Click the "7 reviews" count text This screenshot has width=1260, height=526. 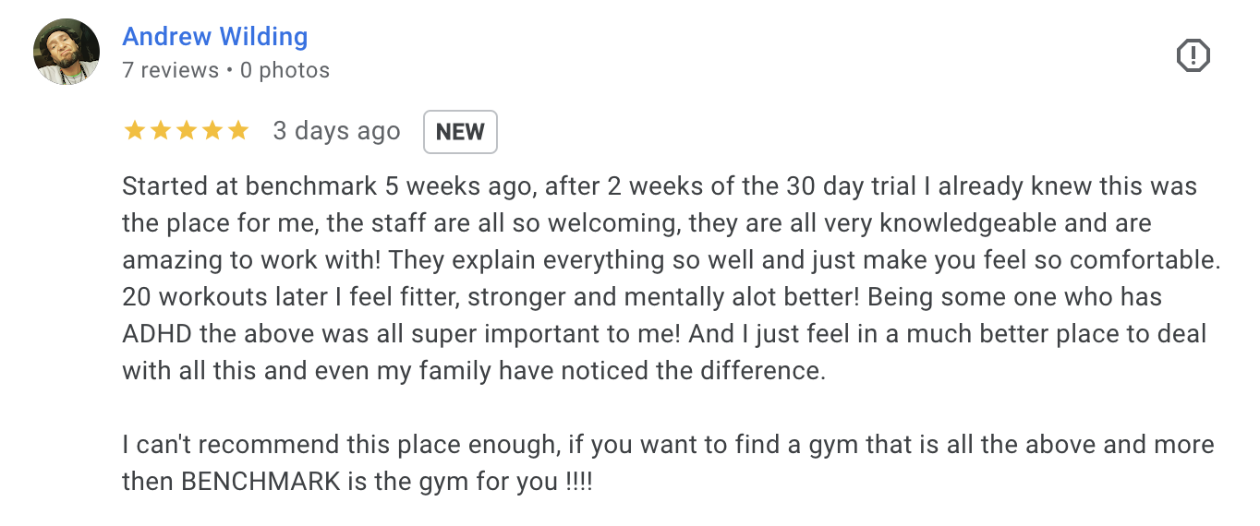tap(171, 70)
